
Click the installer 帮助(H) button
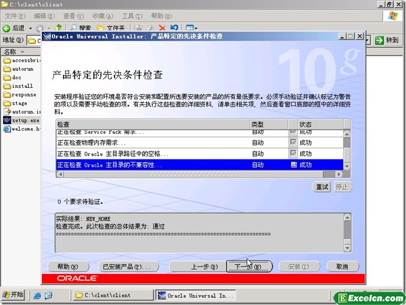pyautogui.click(x=68, y=267)
